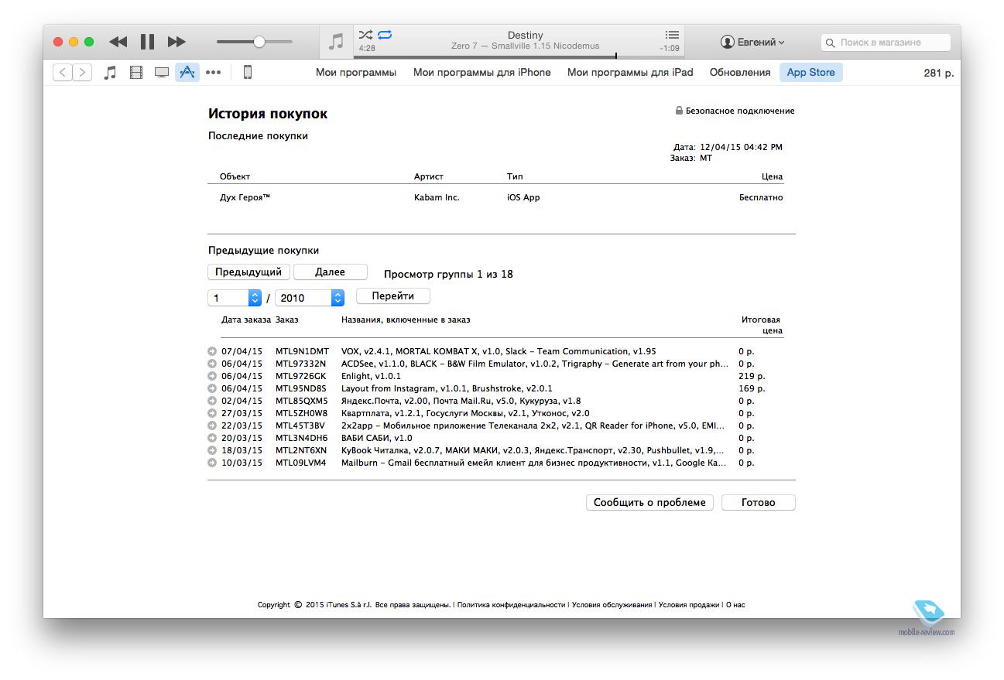Click the 281 р. account balance
Image resolution: width=1004 pixels, height=680 pixels.
click(938, 73)
